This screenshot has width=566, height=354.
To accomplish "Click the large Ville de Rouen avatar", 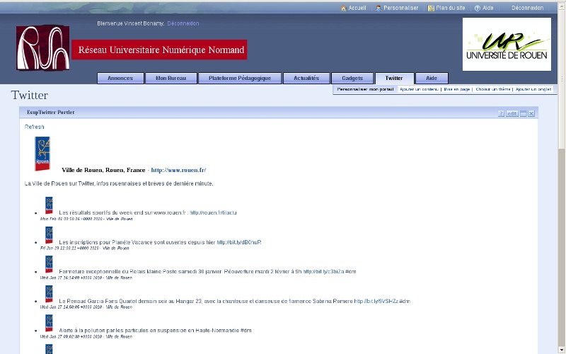I will (x=42, y=154).
